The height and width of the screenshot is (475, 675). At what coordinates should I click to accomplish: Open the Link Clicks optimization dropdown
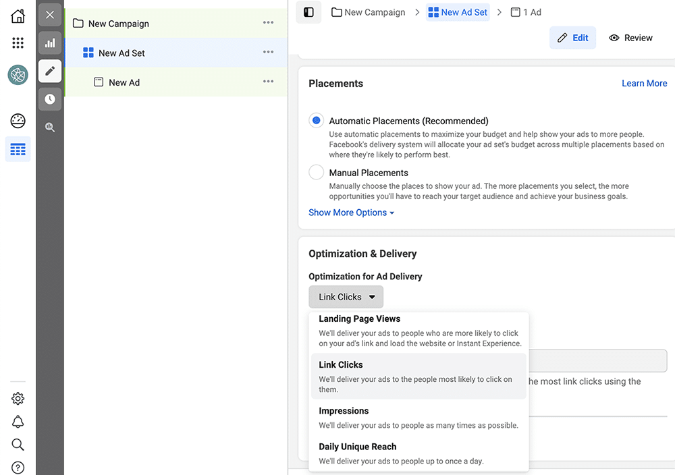346,297
